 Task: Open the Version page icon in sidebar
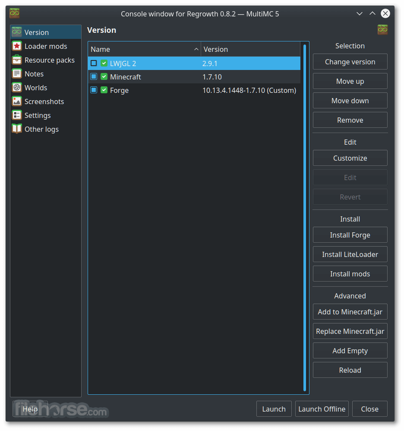[17, 32]
